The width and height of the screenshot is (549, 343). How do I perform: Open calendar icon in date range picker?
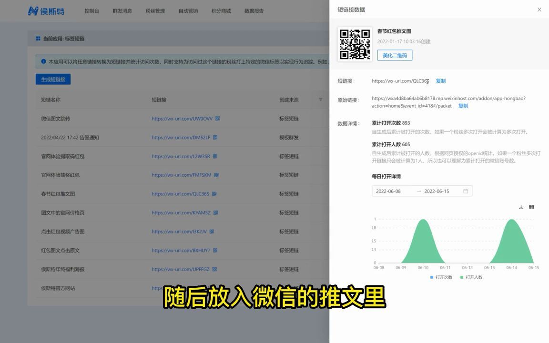coord(465,191)
